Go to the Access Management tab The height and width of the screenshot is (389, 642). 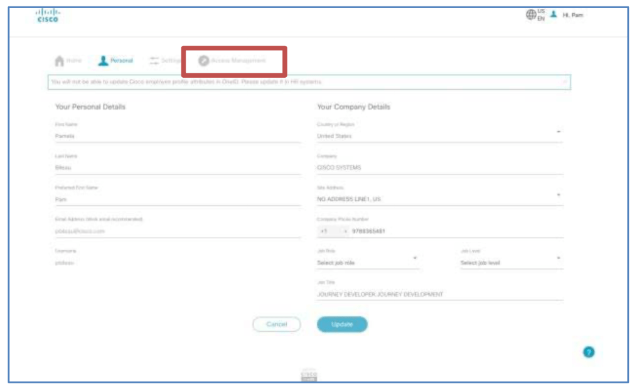tap(232, 61)
